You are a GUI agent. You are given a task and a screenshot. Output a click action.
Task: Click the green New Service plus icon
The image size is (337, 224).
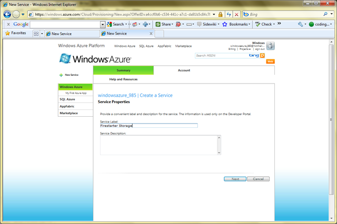click(61, 75)
